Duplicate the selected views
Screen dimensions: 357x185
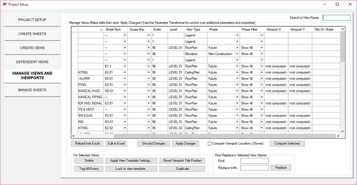182,169
